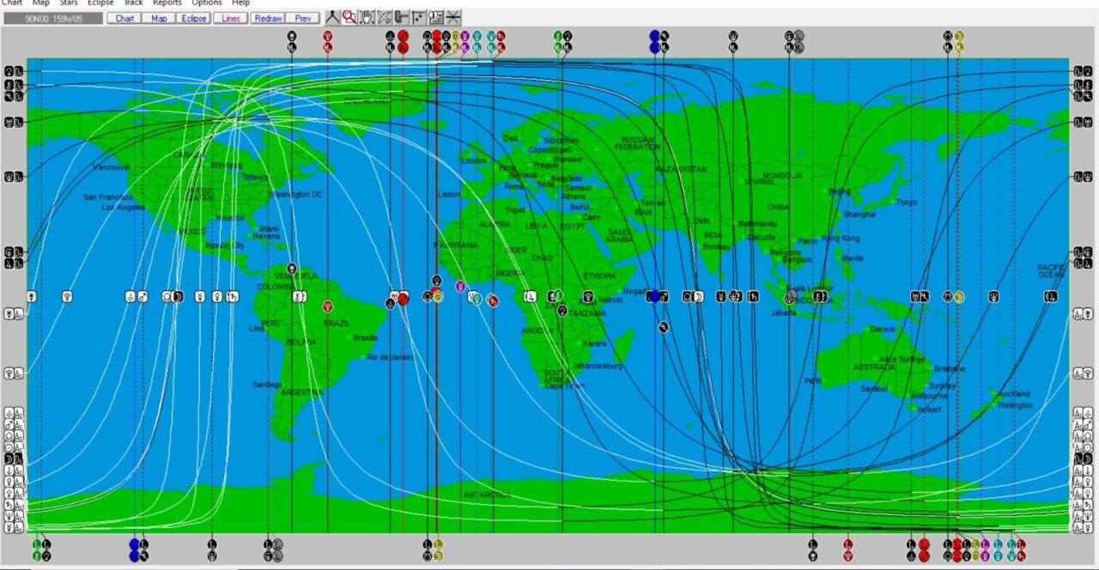Click the zoom magnifier tool icon
This screenshot has width=1099, height=570.
(350, 17)
